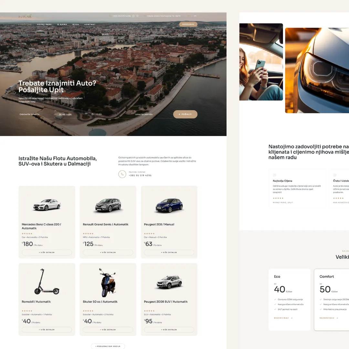
Task: Open Mercedes Benz C class 220 title
Action: pyautogui.click(x=41, y=226)
